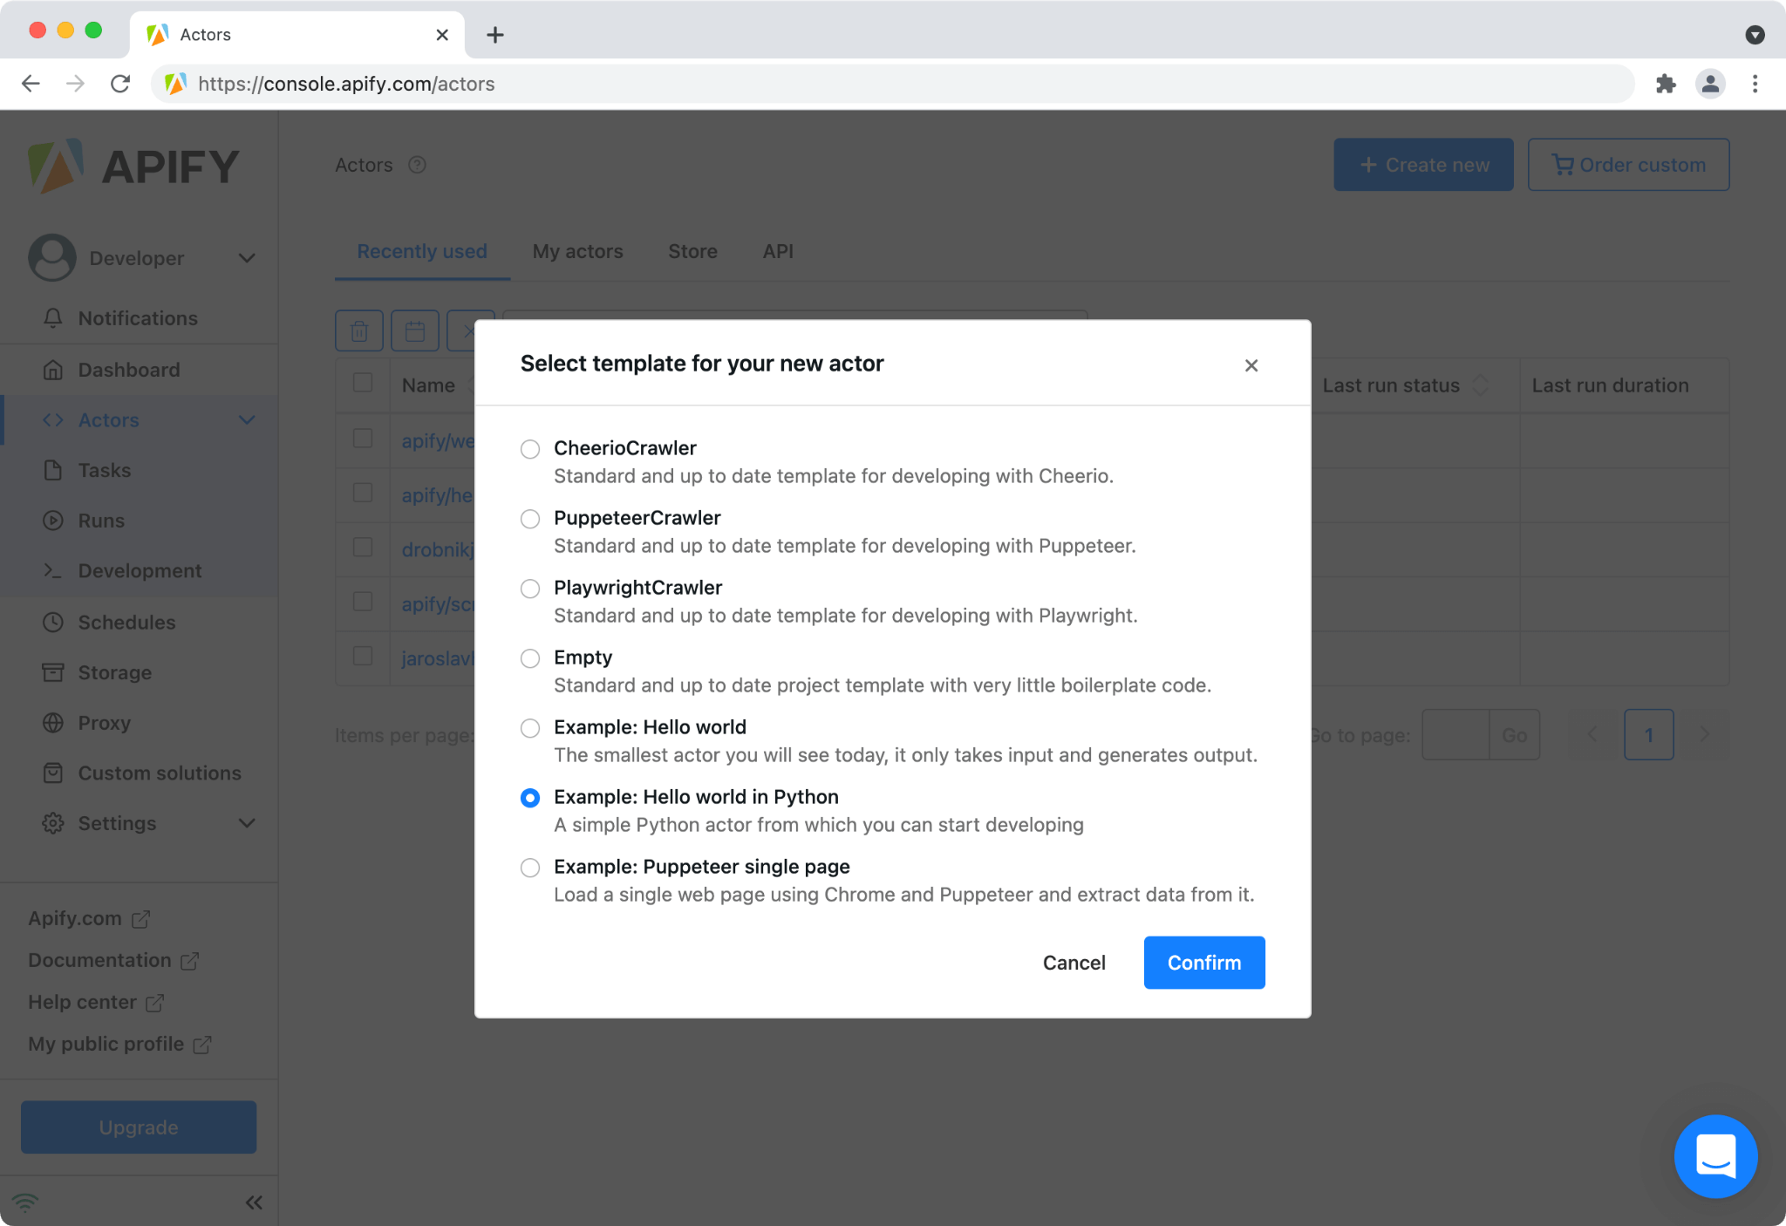Click the Settings gear icon
Viewport: 1786px width, 1226px height.
pyautogui.click(x=53, y=823)
